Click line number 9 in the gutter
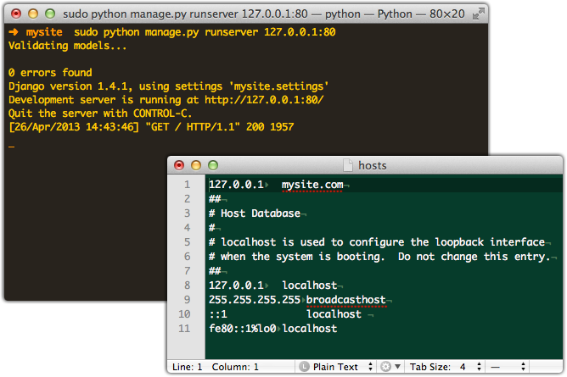The width and height of the screenshot is (567, 377). (x=187, y=300)
